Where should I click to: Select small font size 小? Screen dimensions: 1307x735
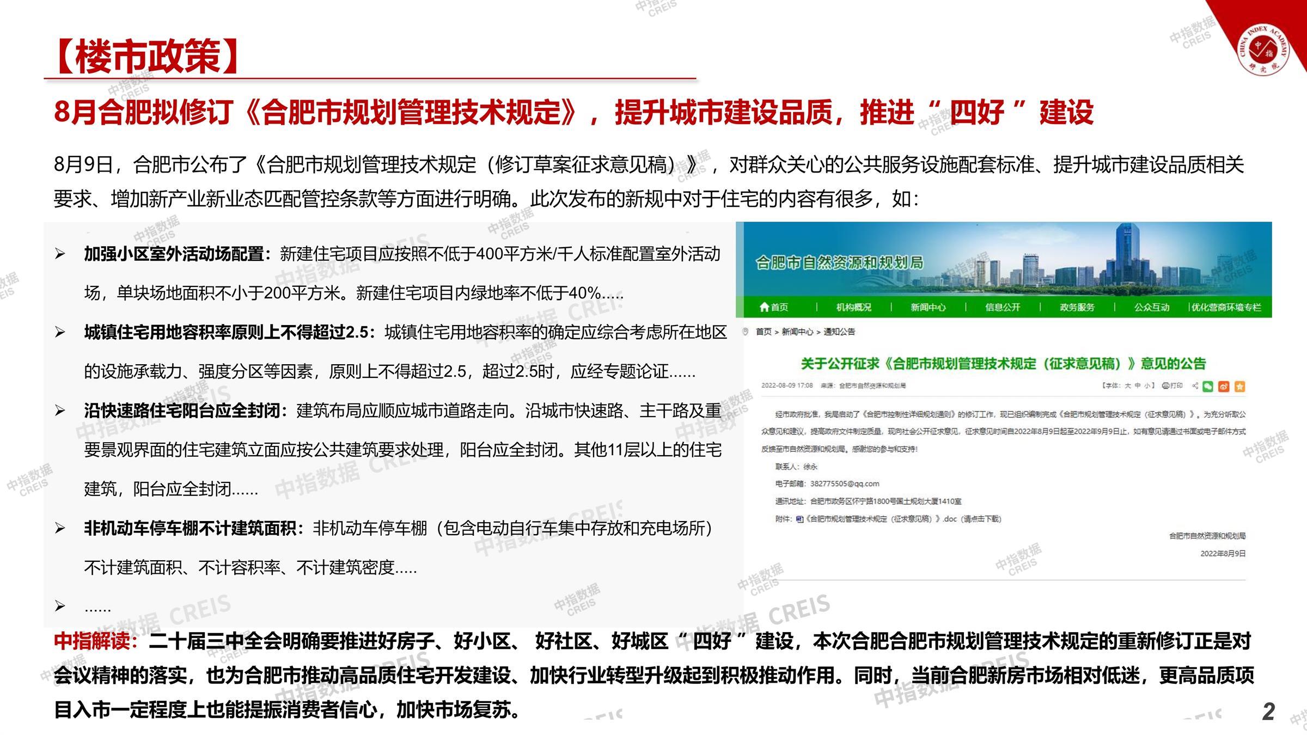[1146, 386]
